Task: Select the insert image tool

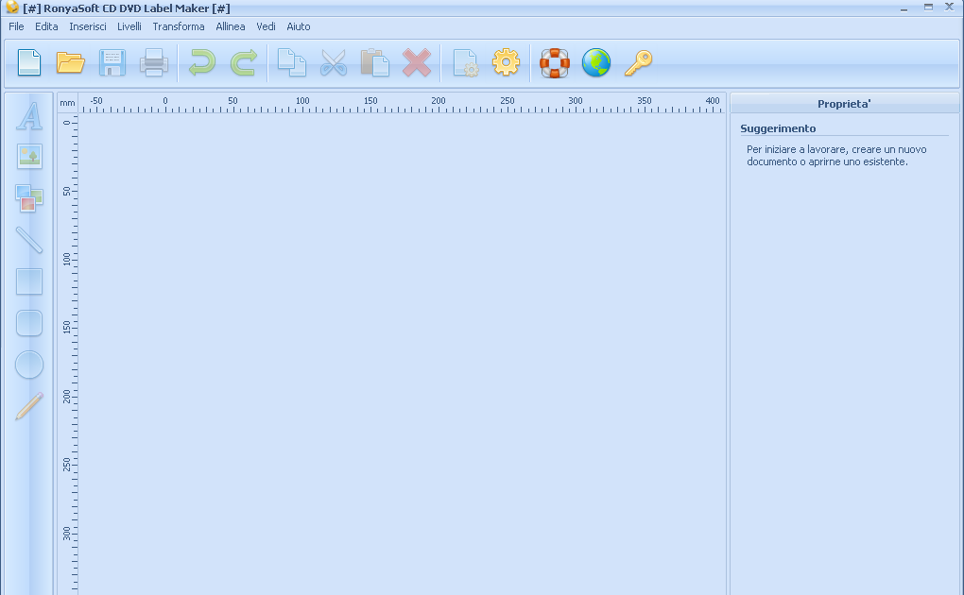Action: [29, 156]
